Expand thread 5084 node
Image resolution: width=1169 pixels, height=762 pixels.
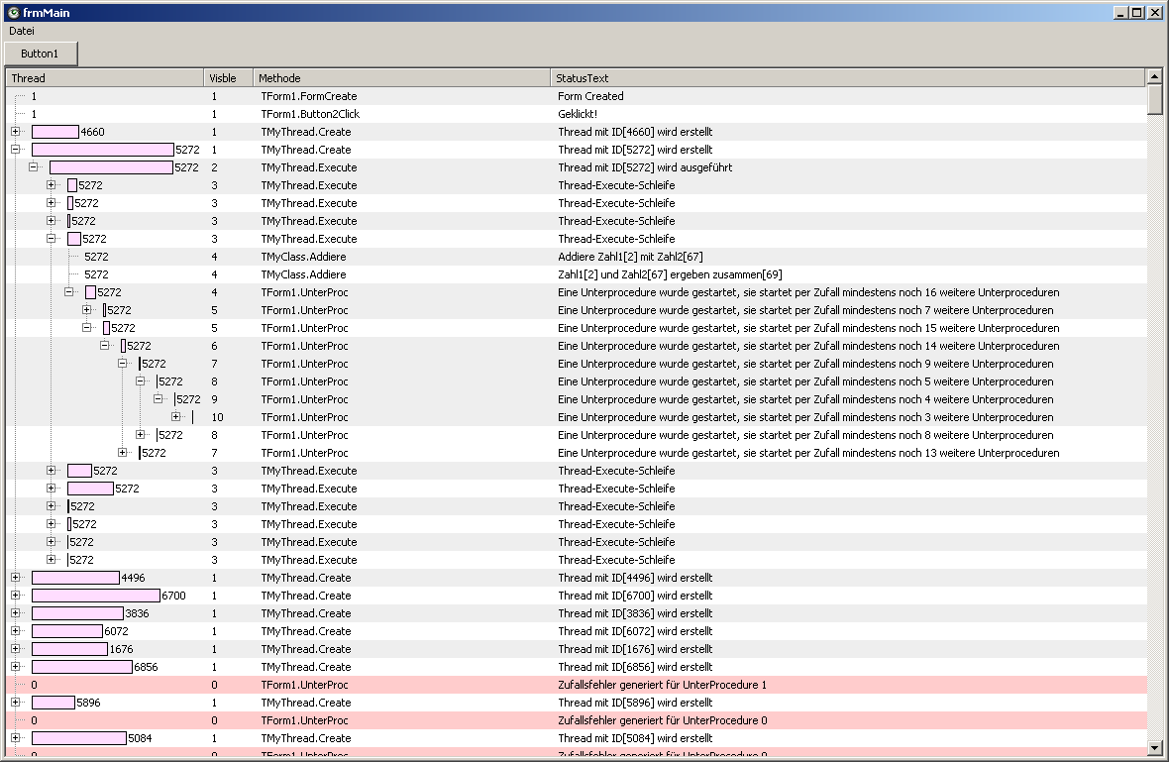pyautogui.click(x=16, y=738)
